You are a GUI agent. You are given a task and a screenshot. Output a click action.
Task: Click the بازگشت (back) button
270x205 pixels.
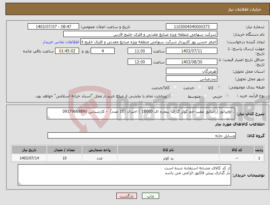(x=127, y=196)
